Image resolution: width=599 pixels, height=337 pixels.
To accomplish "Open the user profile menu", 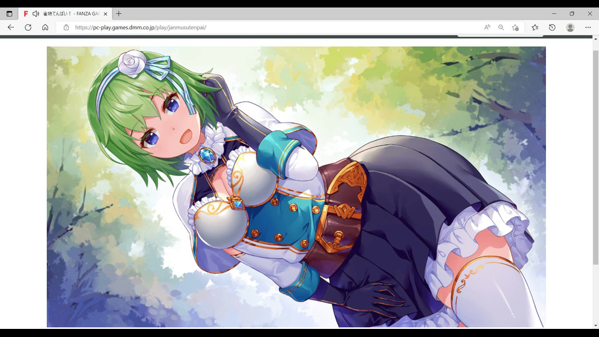I will pos(570,27).
